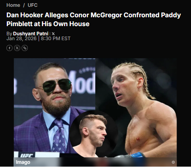The height and width of the screenshot is (167, 191).
Task: Click the Dan Hooker article headline
Action: (94, 19)
